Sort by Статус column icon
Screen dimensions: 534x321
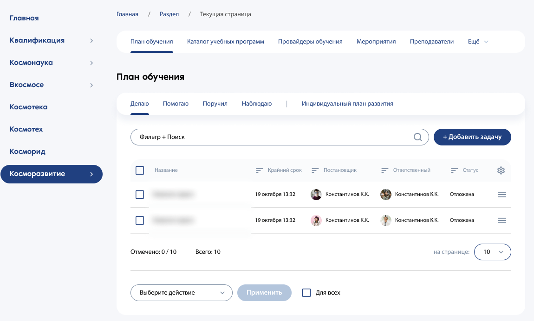click(454, 170)
